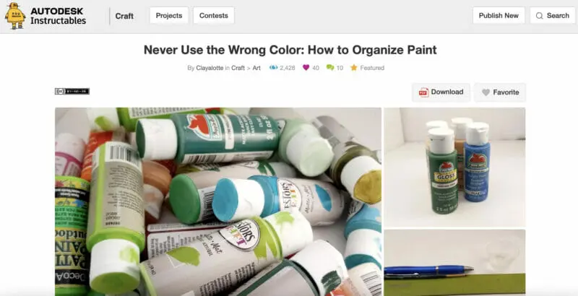Open the Projects menu
This screenshot has height=296, width=578.
click(x=169, y=15)
